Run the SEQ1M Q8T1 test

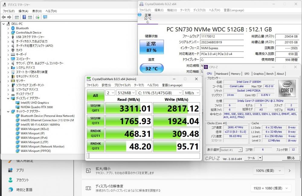point(95,108)
